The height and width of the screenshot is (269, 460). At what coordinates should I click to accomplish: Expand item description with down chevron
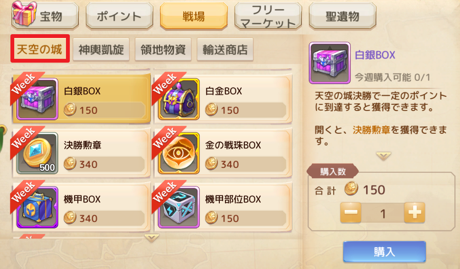(384, 156)
